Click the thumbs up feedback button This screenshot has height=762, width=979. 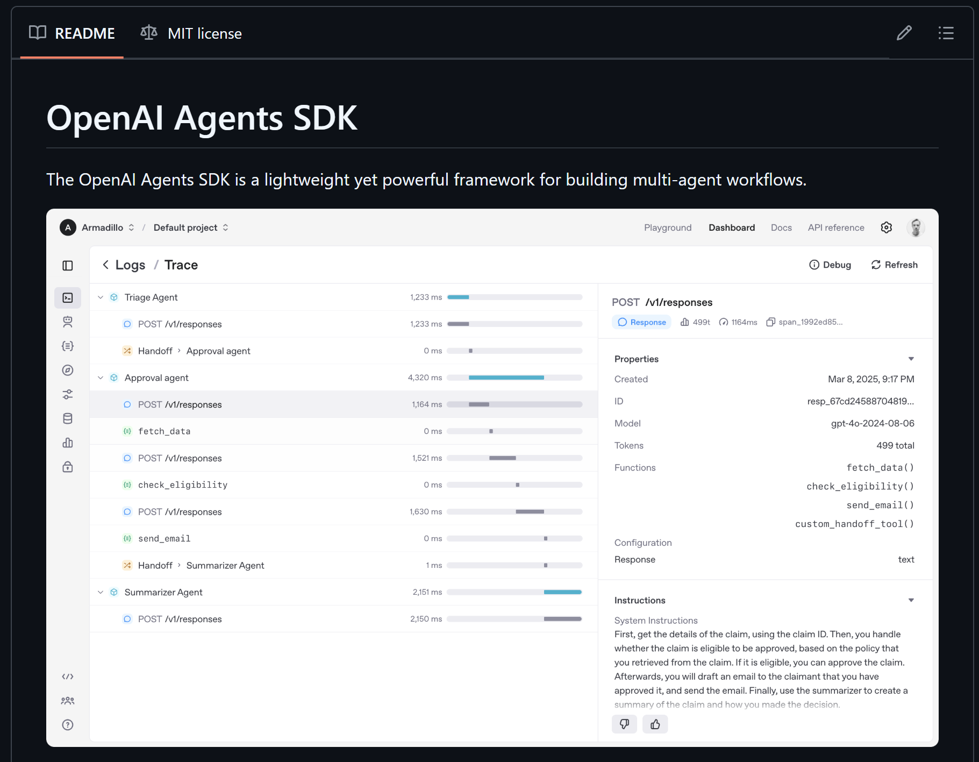(x=655, y=724)
